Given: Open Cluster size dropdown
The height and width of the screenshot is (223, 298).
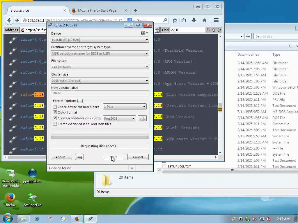Looking at the screenshot, I should tap(100, 81).
